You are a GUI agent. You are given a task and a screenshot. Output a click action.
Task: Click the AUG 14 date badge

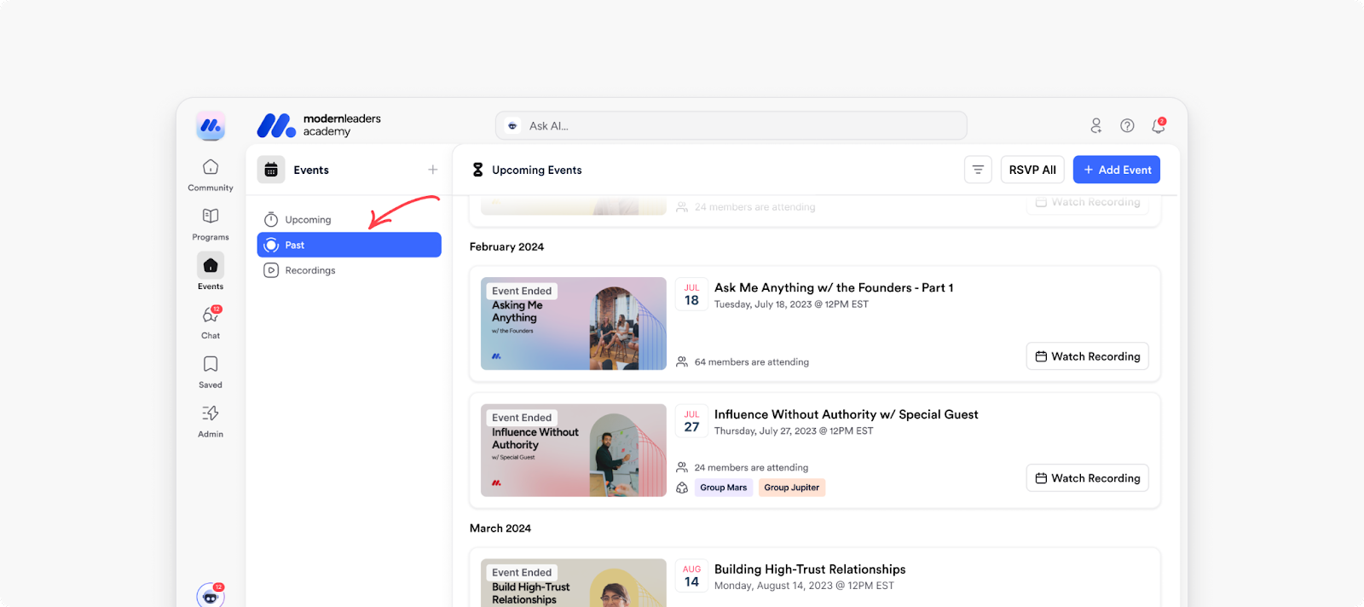point(691,576)
